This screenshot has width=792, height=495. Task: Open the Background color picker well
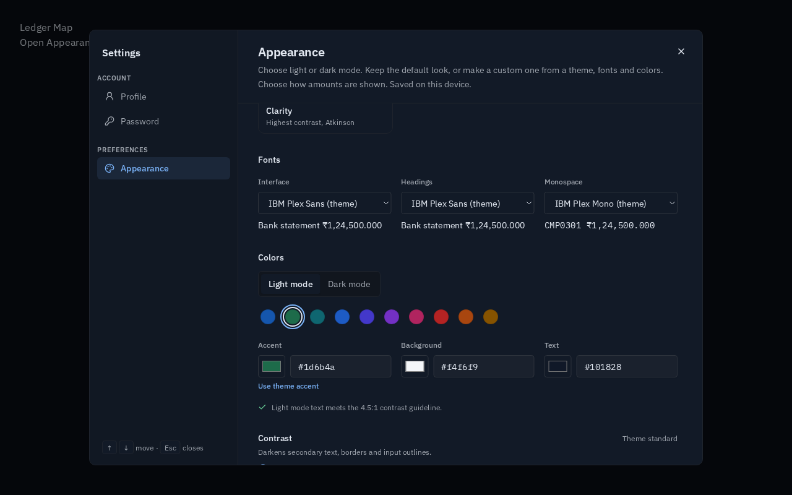pyautogui.click(x=415, y=366)
